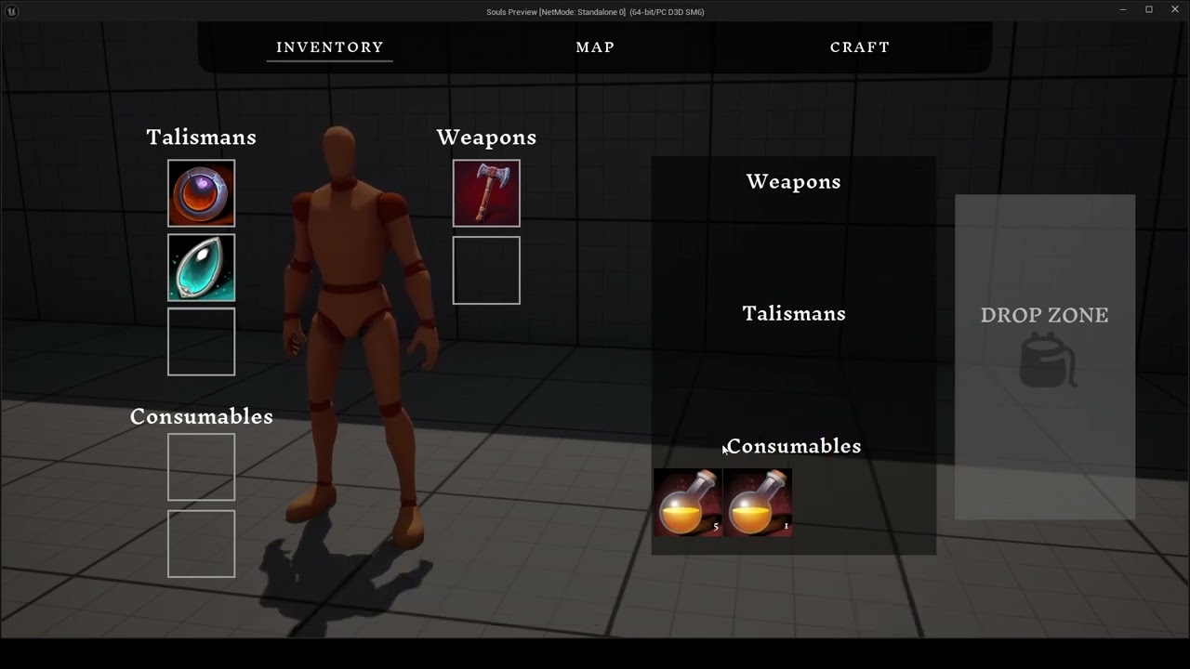Viewport: 1190px width, 669px height.
Task: Click the Souls Preview window title text
Action: pyautogui.click(x=595, y=12)
